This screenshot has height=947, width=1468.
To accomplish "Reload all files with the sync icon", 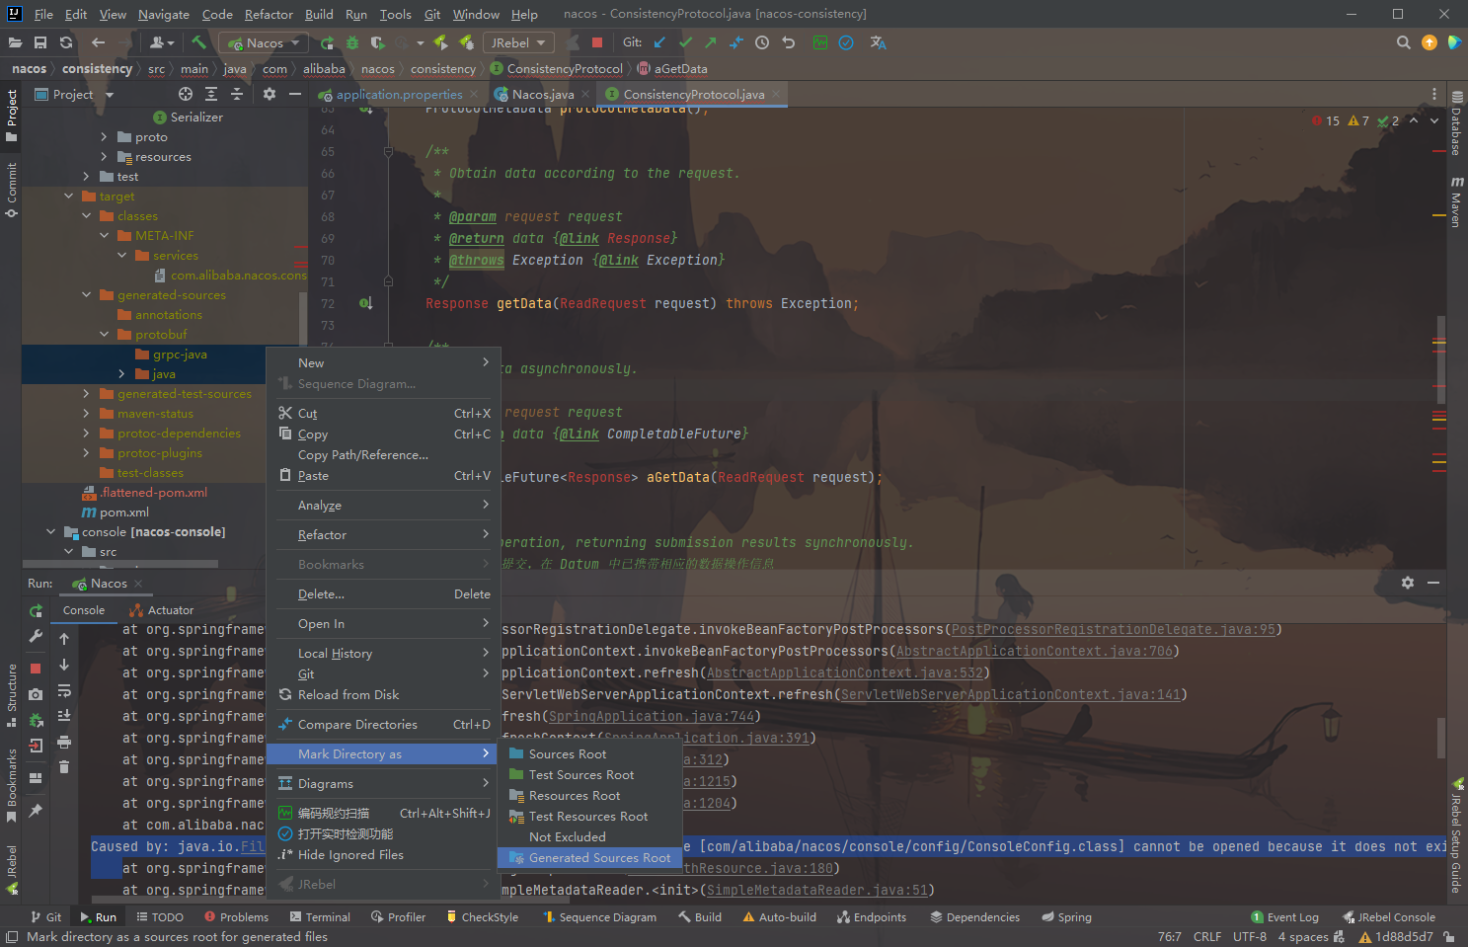I will (x=66, y=42).
